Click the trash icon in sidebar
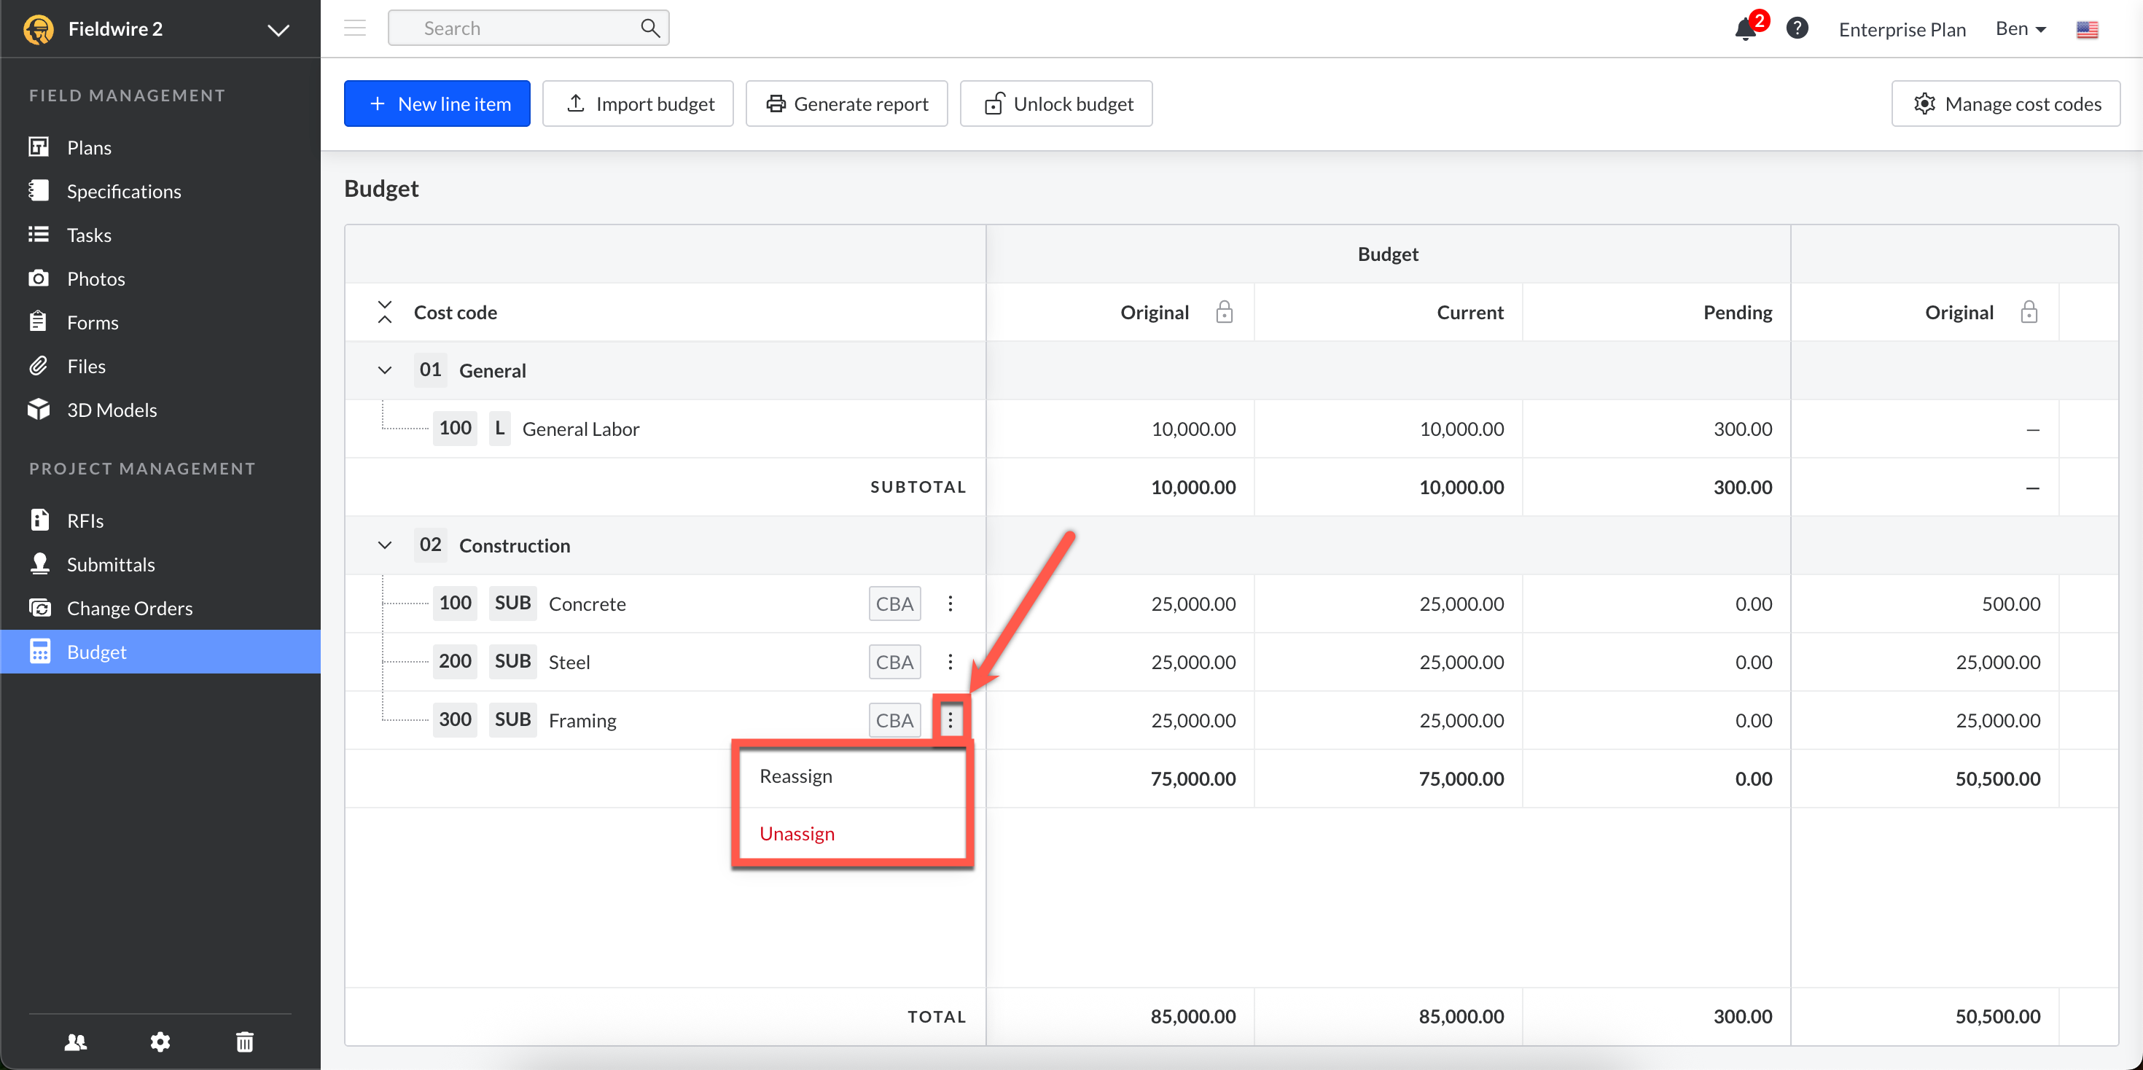Viewport: 2143px width, 1070px height. tap(245, 1041)
